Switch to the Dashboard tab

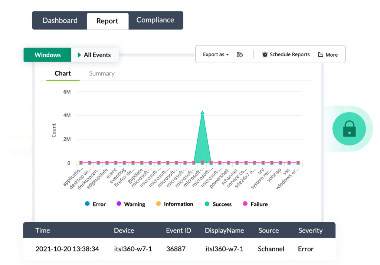pos(60,20)
